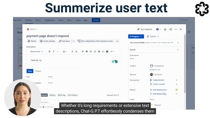Screen dimensions: 210x118
Task: Toggle italic formatting in description toolbar
Action: click(53, 51)
